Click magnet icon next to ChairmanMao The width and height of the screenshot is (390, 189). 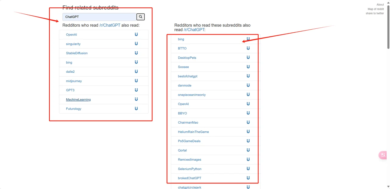(x=248, y=122)
